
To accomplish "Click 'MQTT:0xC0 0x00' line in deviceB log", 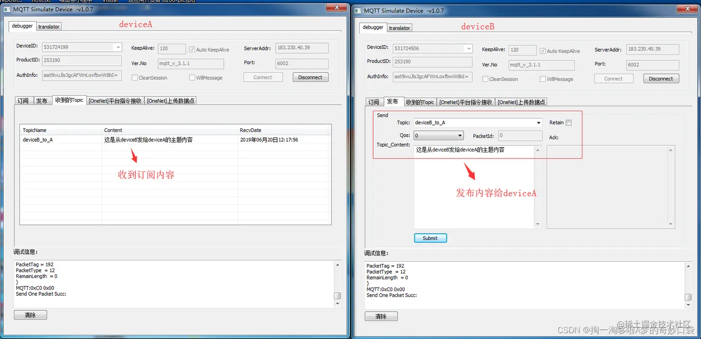I will [386, 289].
